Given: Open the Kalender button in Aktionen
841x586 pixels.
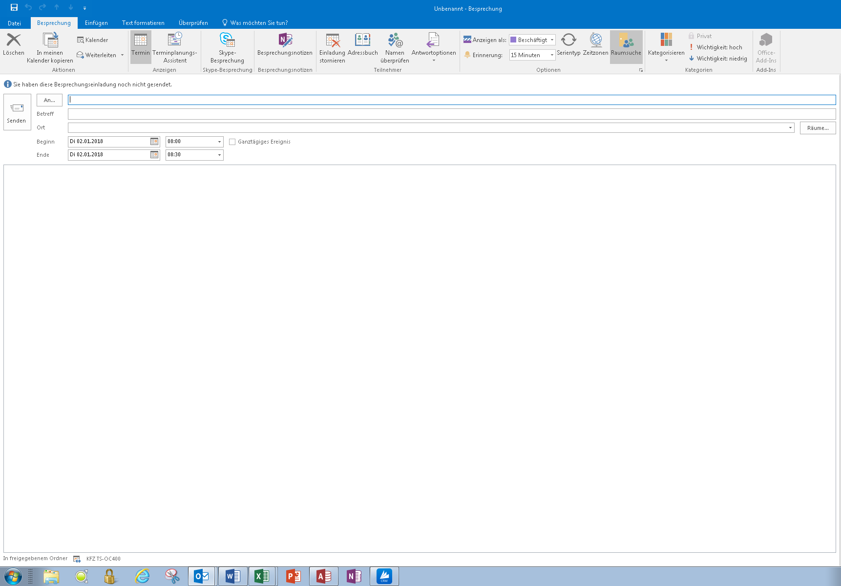Looking at the screenshot, I should click(93, 40).
